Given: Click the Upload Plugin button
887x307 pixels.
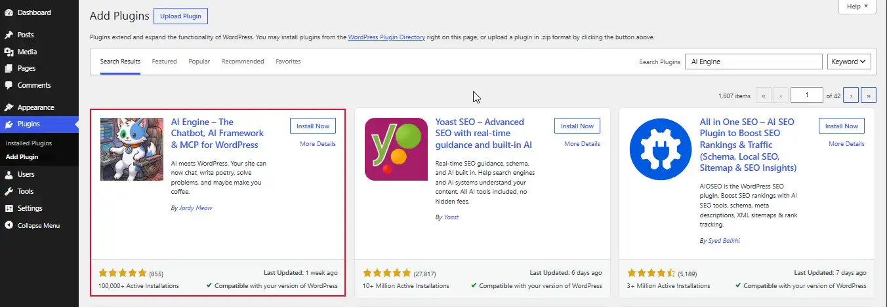Looking at the screenshot, I should click(x=181, y=16).
